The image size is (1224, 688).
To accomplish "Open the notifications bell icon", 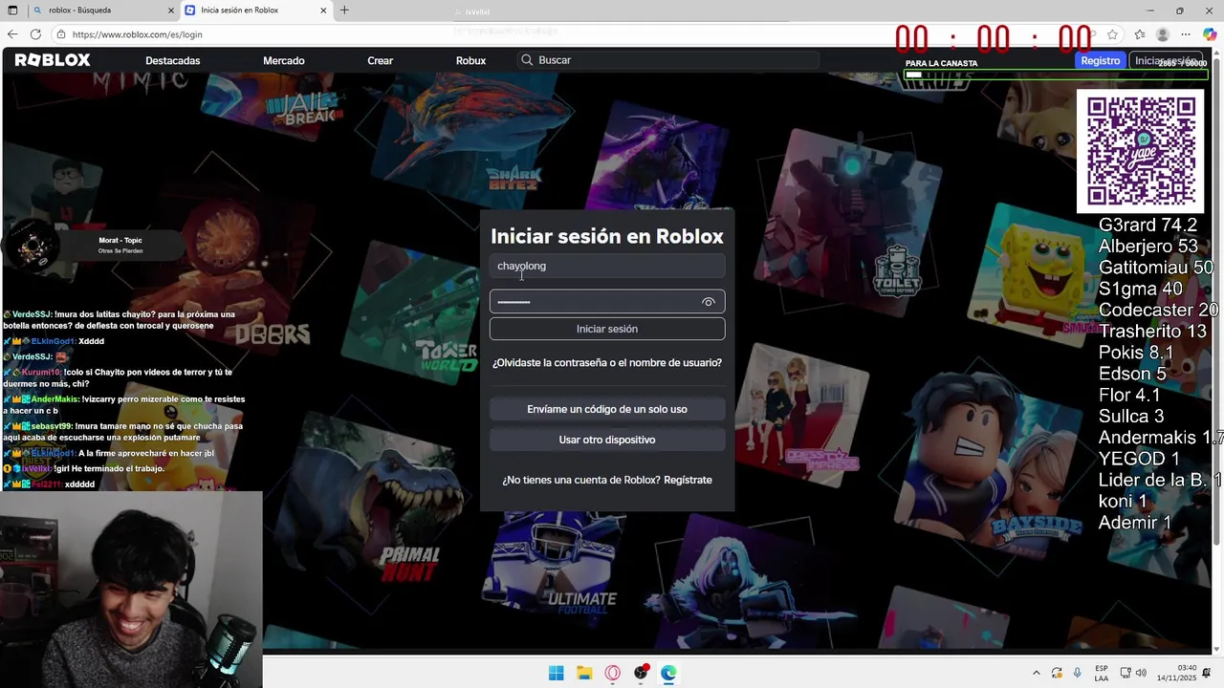I will point(1207,673).
